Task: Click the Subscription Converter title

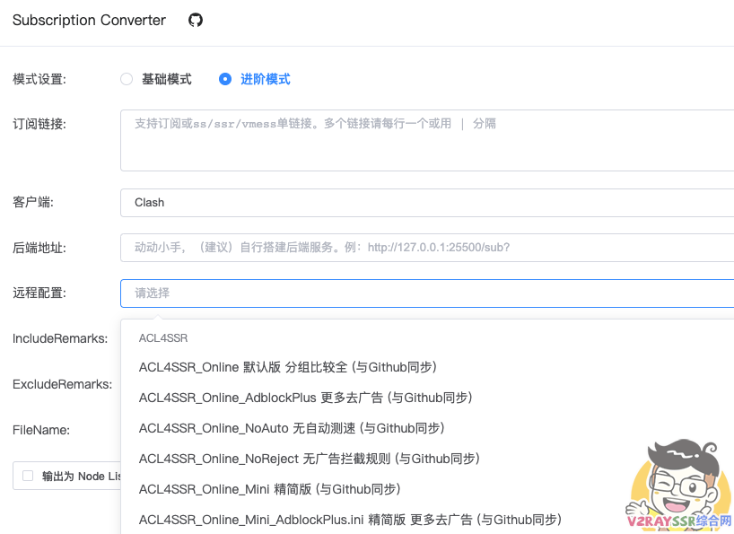Action: click(89, 20)
